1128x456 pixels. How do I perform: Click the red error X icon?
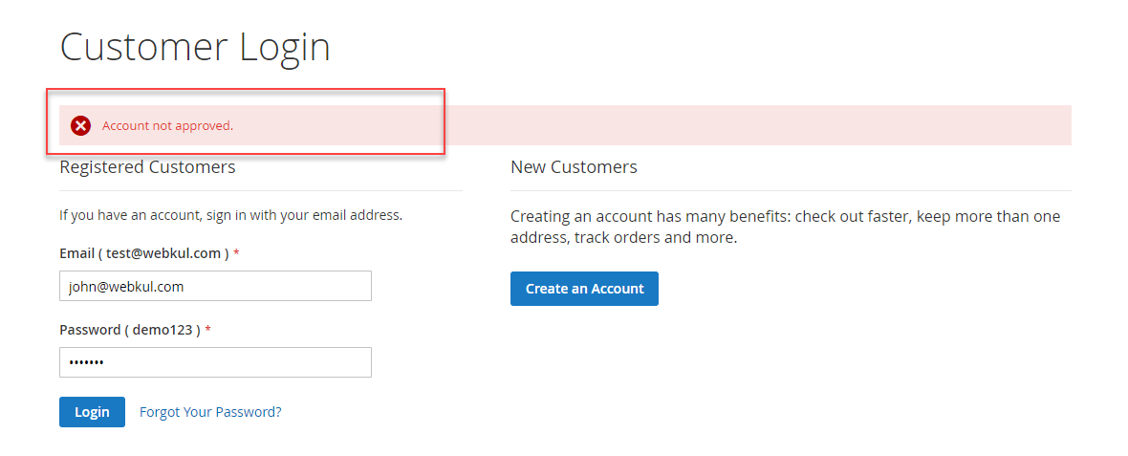coord(81,125)
